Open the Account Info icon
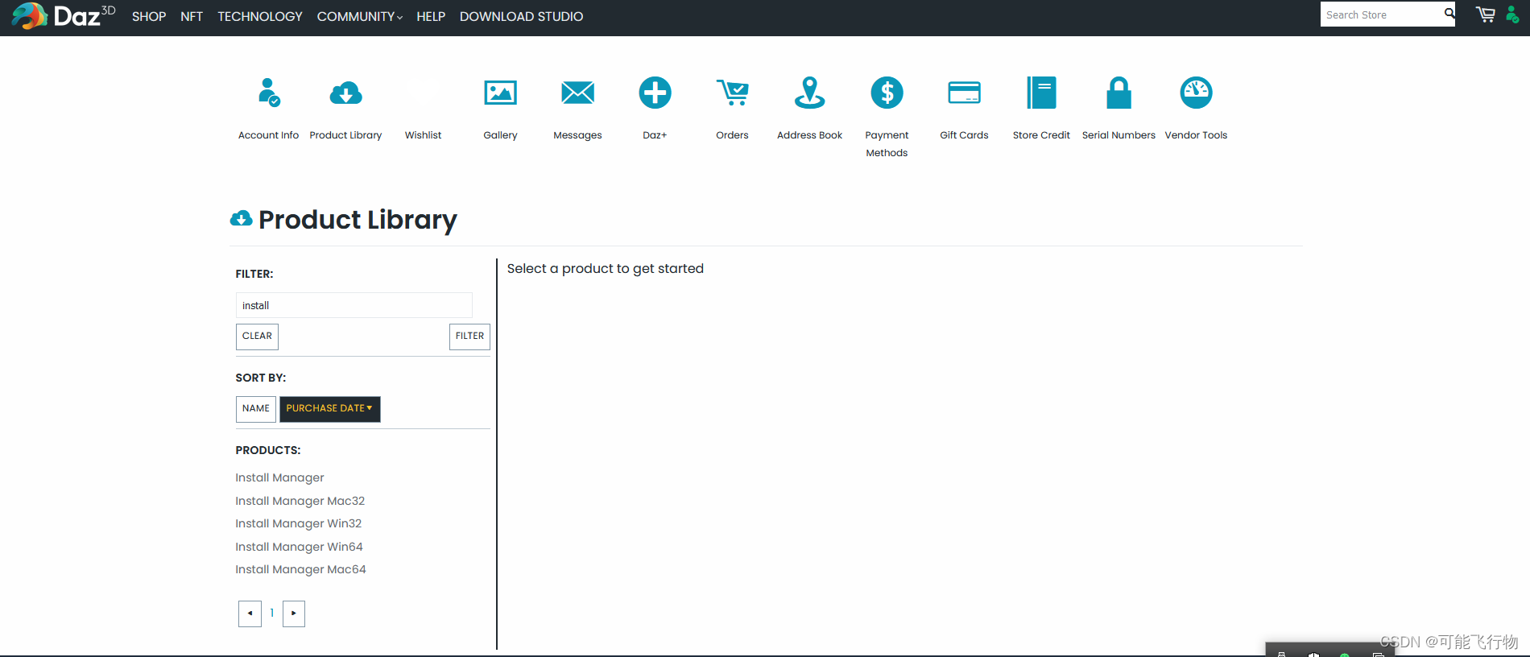1530x657 pixels. 269,93
